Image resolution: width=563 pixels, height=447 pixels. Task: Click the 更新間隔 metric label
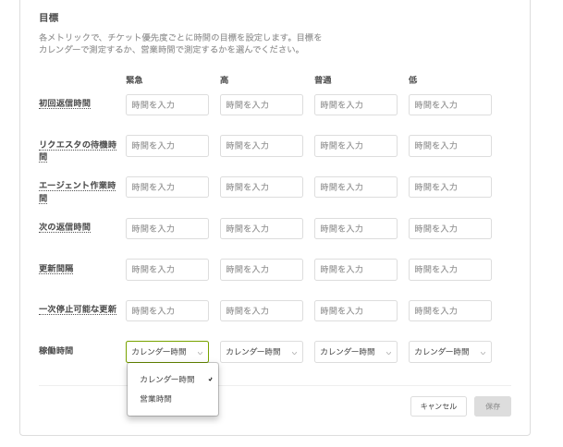click(56, 269)
